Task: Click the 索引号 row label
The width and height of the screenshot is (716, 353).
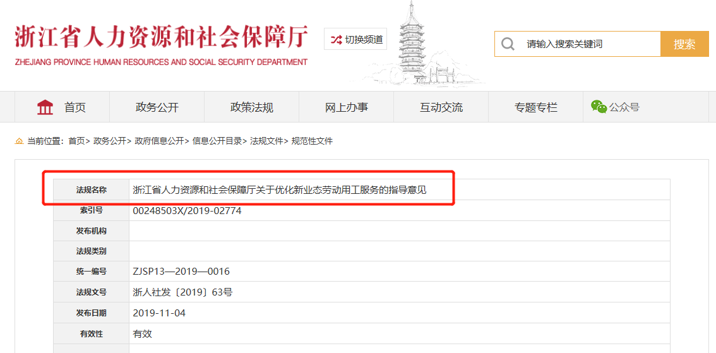Action: pyautogui.click(x=92, y=210)
